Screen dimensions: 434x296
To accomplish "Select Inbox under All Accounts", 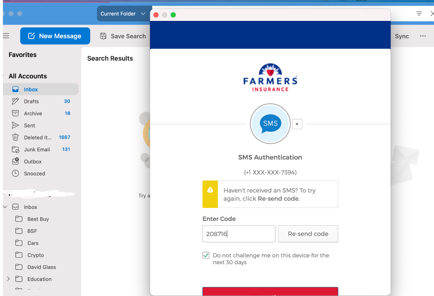I will pos(41,89).
